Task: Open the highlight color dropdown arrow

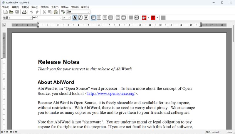Action: [x=149, y=18]
